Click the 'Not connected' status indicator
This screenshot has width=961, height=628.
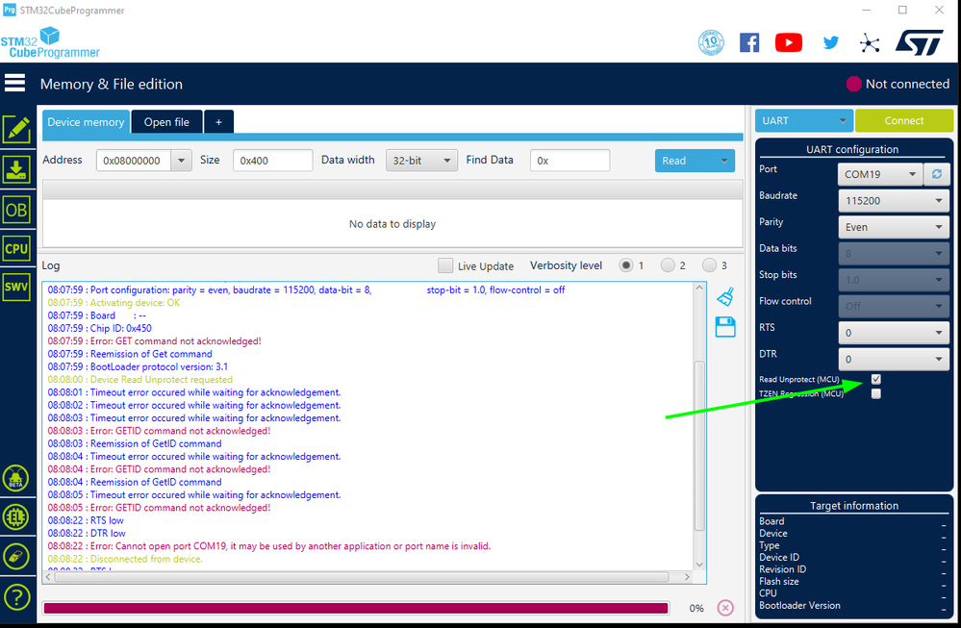[x=898, y=84]
